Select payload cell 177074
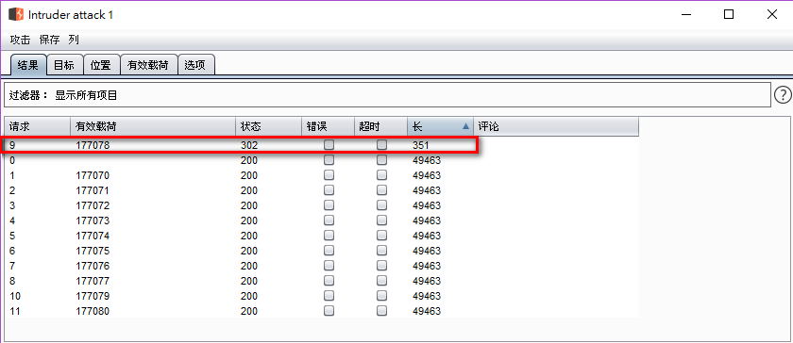This screenshot has width=793, height=343. click(93, 236)
